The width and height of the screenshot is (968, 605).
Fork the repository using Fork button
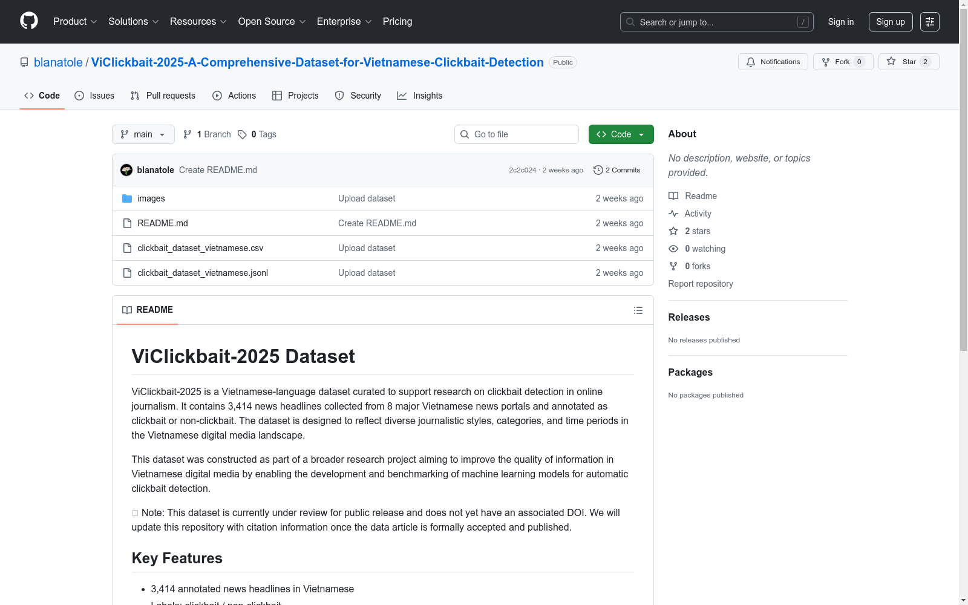[843, 62]
